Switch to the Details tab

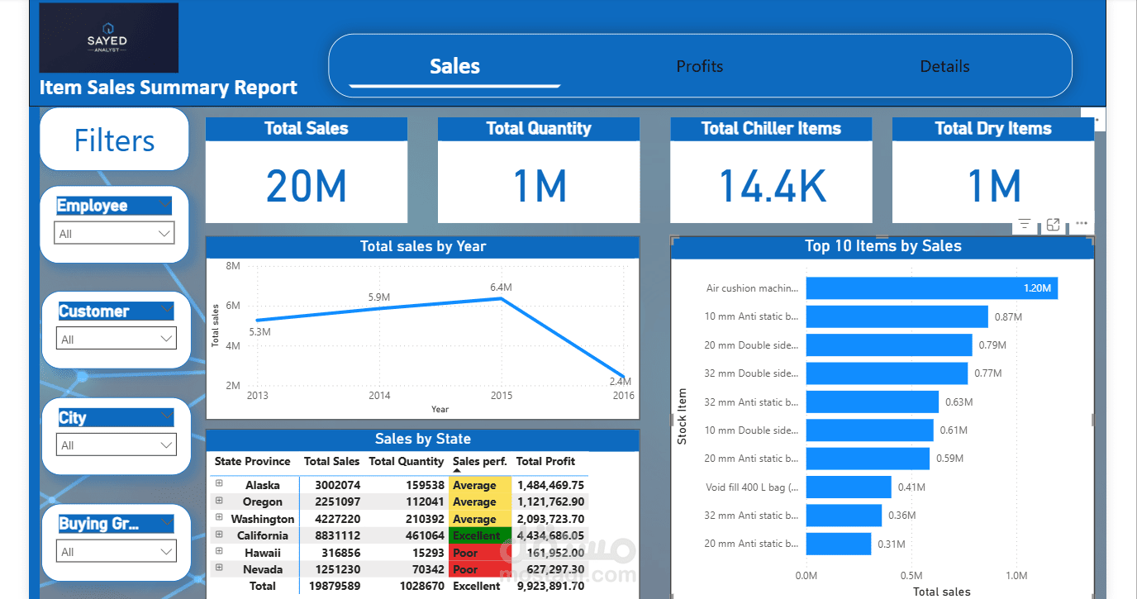pos(944,66)
